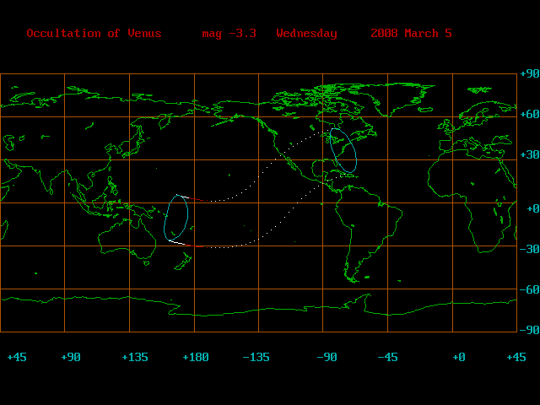Click the -90 longitude label

click(x=327, y=357)
